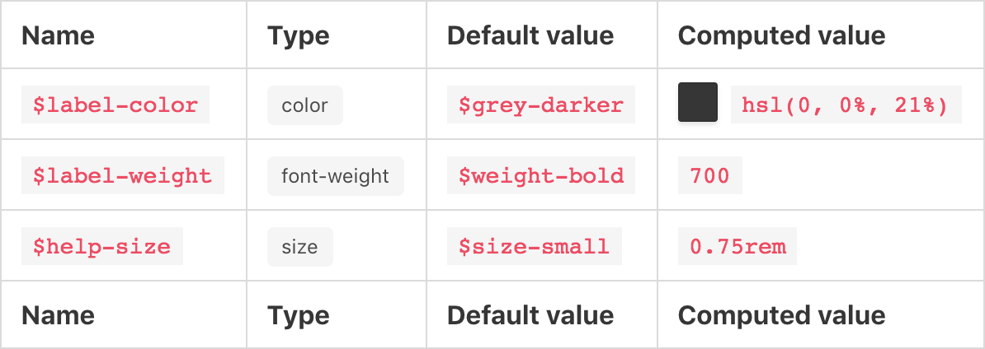Select the 0.75rem computed value

pos(738,247)
